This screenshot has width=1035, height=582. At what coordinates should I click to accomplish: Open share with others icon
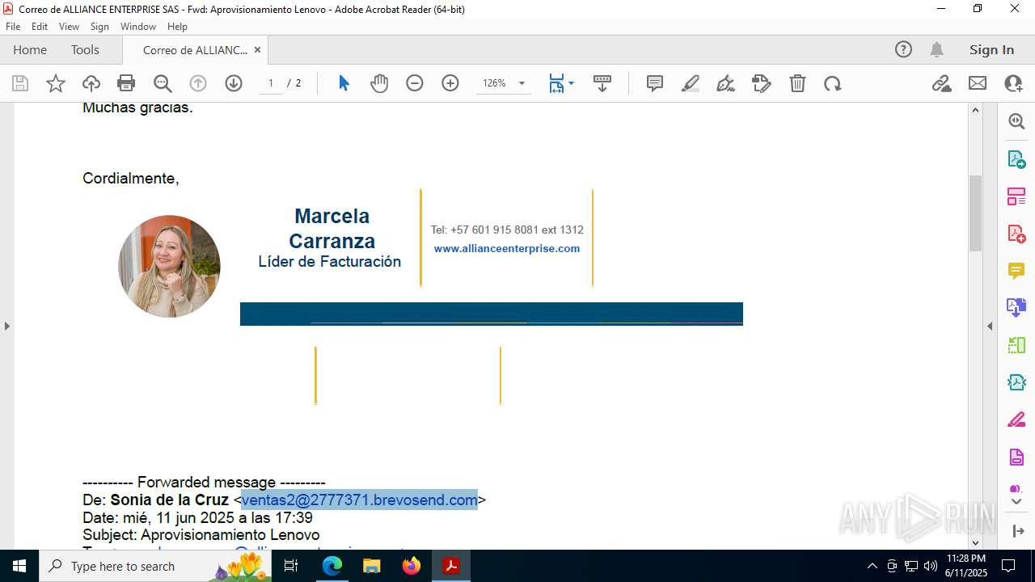[x=1013, y=83]
